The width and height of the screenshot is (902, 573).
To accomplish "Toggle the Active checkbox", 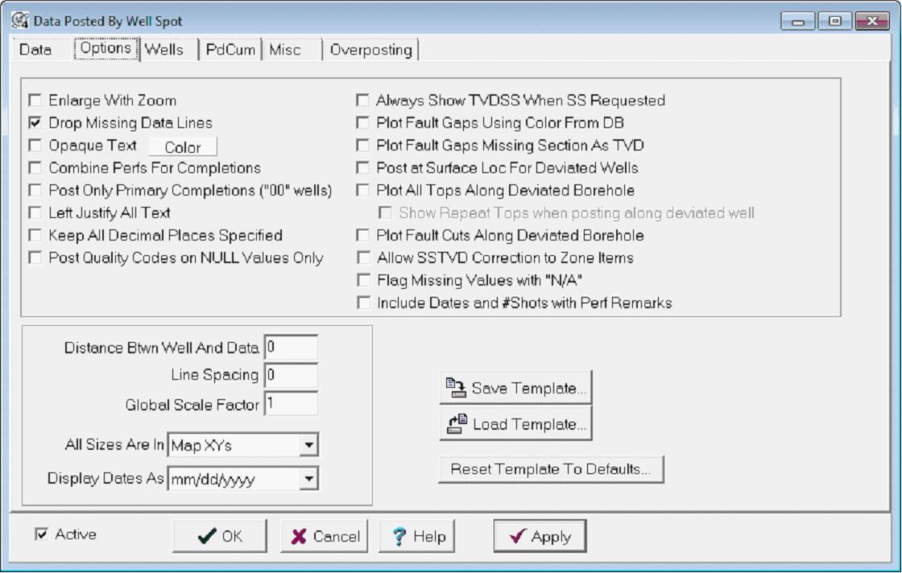I will (42, 534).
